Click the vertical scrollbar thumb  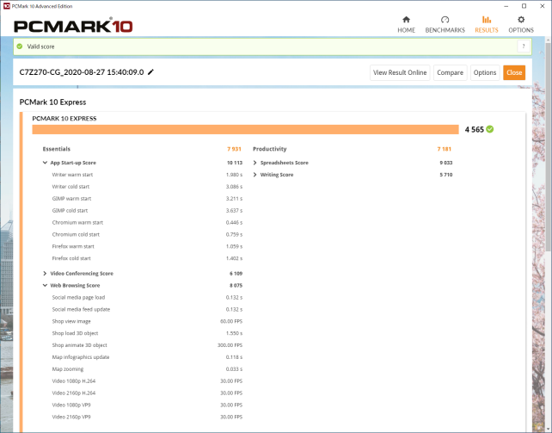coord(548,148)
